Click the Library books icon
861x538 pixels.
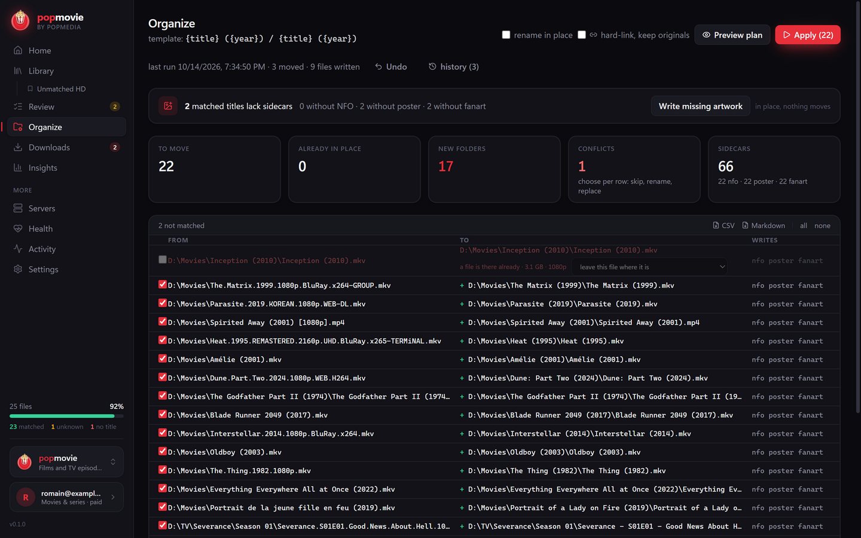[x=18, y=71]
